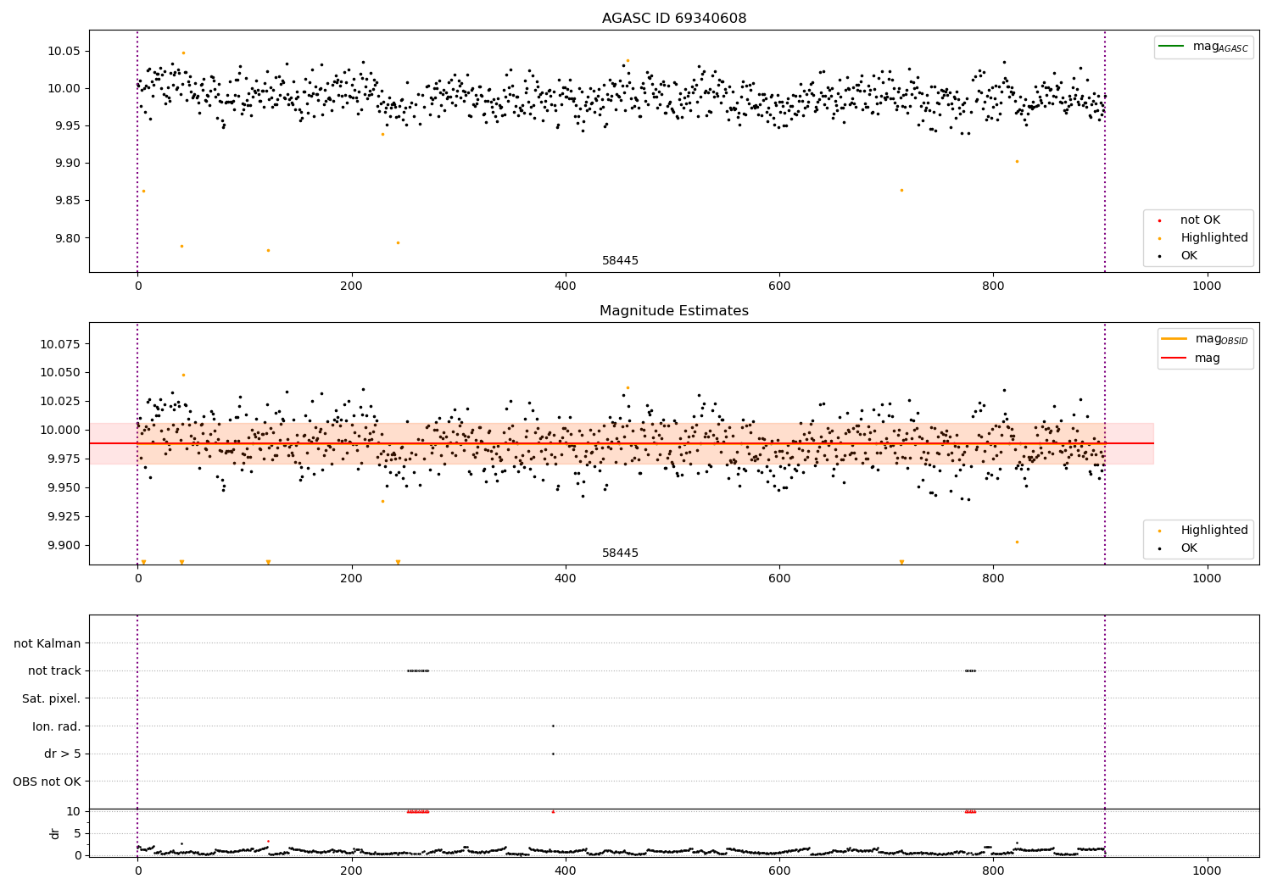Click the 'not track' axis label
1272x890 pixels.
point(54,671)
